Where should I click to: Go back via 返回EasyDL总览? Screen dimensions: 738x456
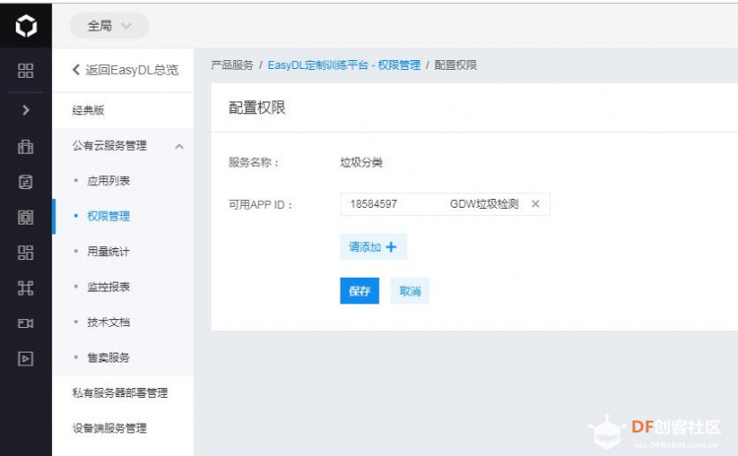[125, 70]
